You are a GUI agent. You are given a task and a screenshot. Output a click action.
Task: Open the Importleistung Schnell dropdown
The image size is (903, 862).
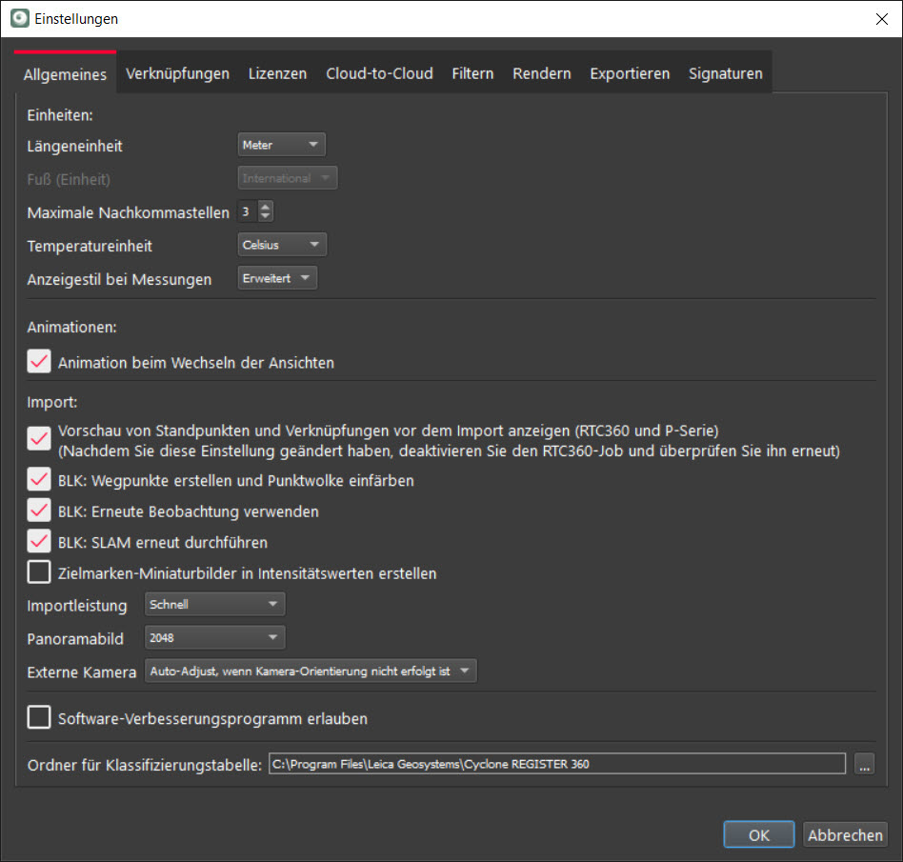click(215, 604)
